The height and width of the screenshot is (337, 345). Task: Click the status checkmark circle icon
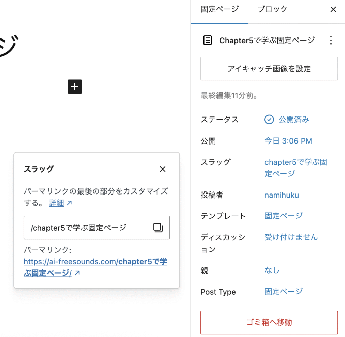click(x=269, y=120)
